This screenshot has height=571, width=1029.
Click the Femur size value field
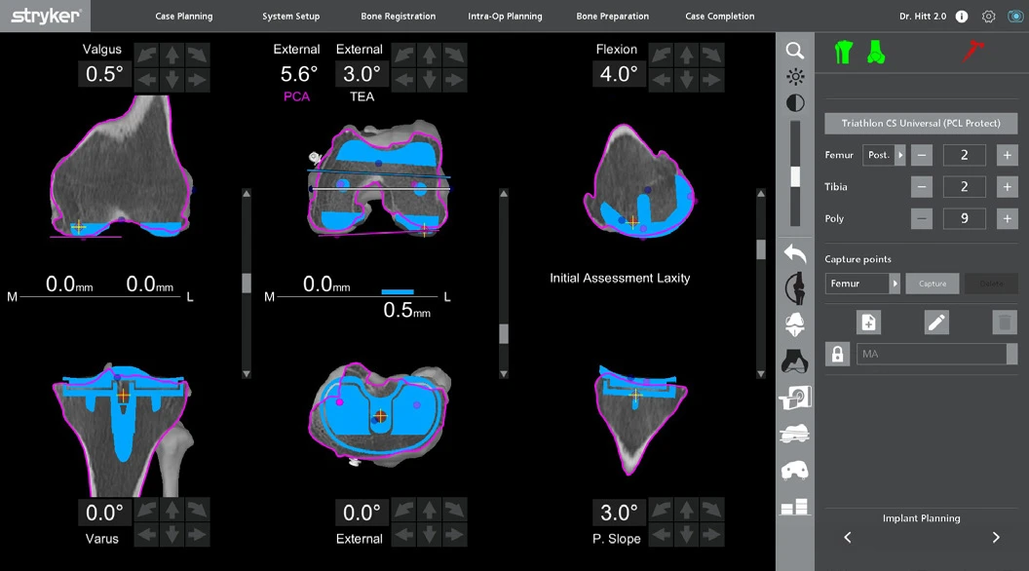pyautogui.click(x=964, y=155)
